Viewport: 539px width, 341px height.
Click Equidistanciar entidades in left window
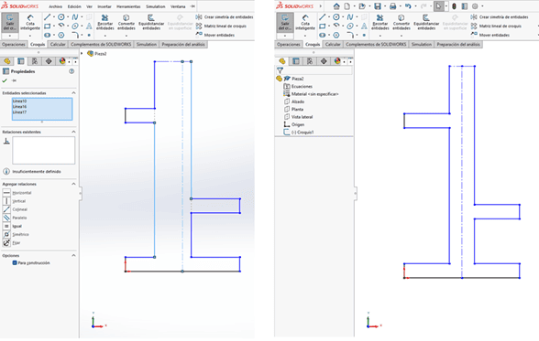tap(151, 22)
